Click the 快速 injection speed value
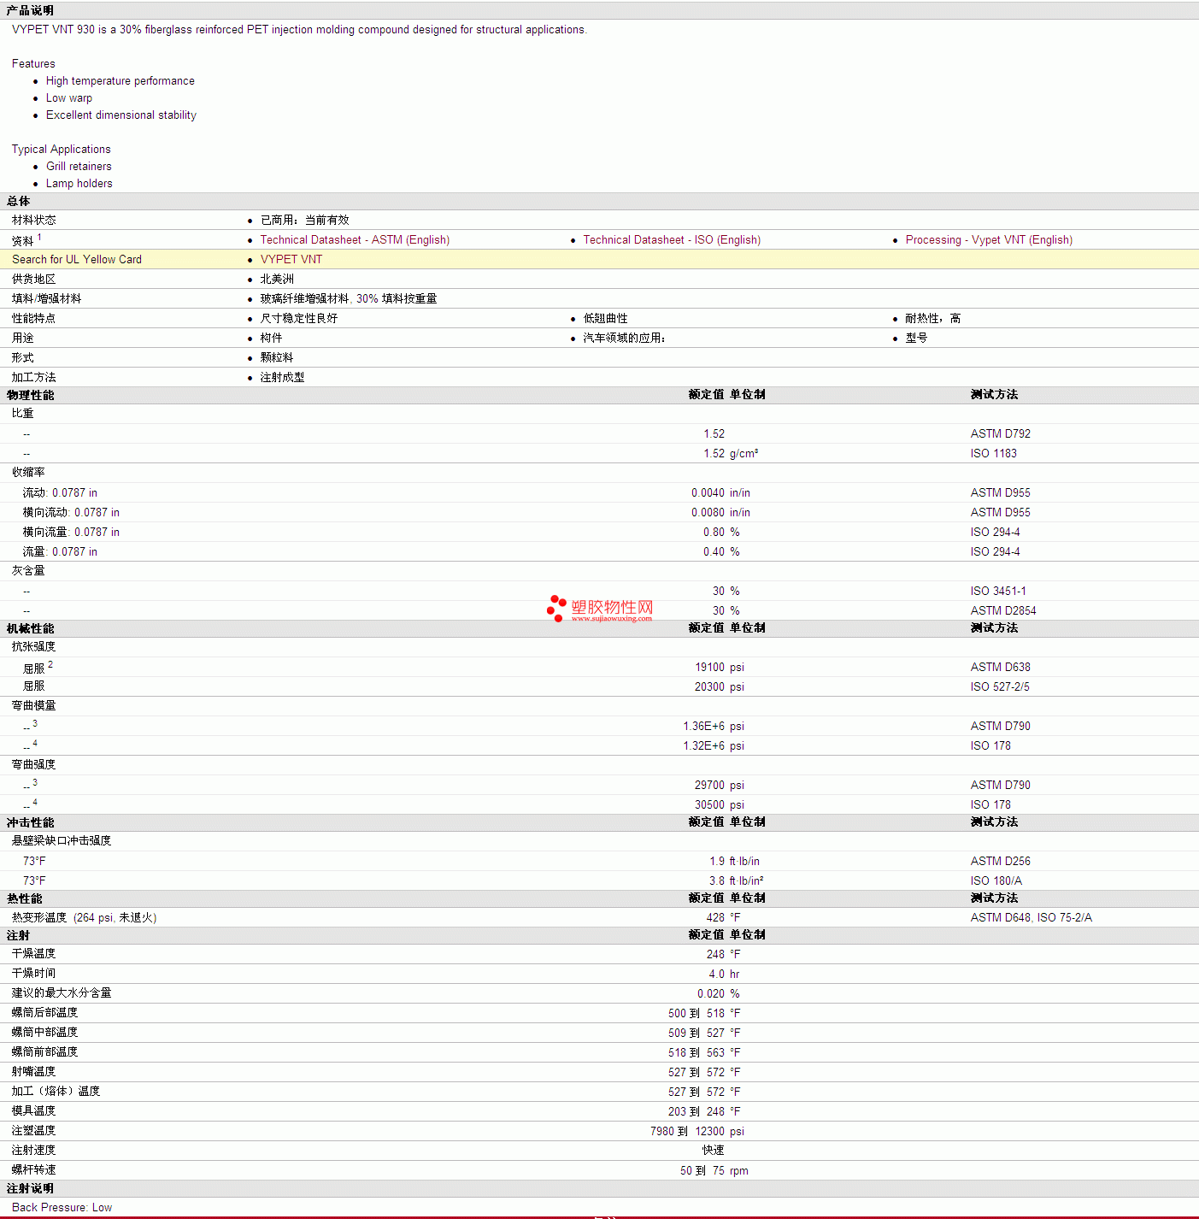Viewport: 1199px width, 1219px height. click(x=714, y=1151)
